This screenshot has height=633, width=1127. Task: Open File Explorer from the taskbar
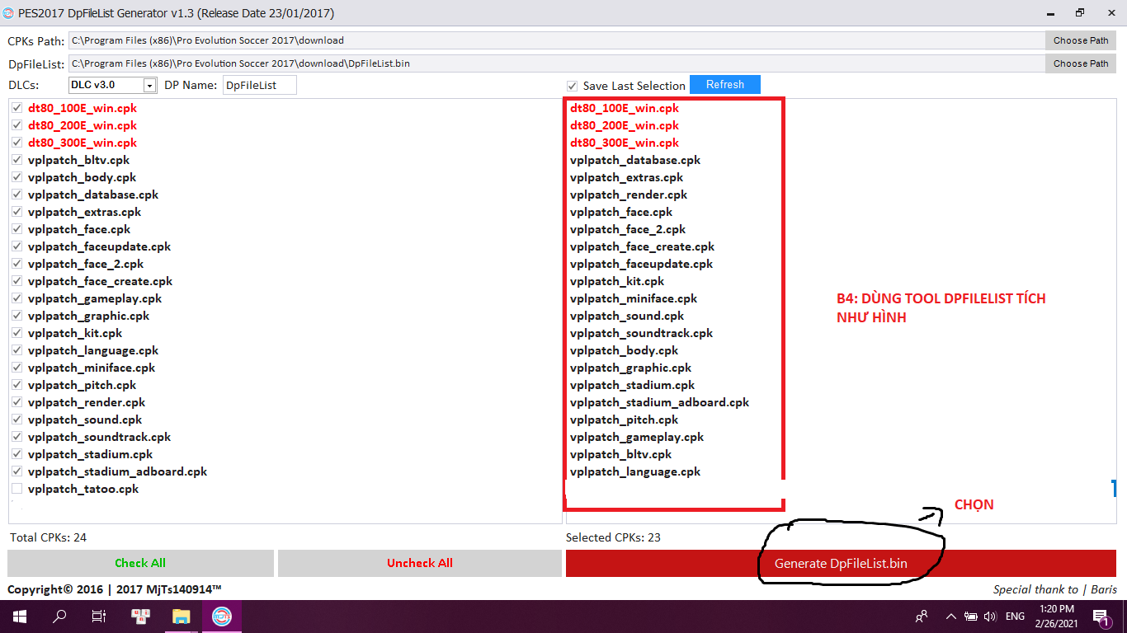[181, 616]
